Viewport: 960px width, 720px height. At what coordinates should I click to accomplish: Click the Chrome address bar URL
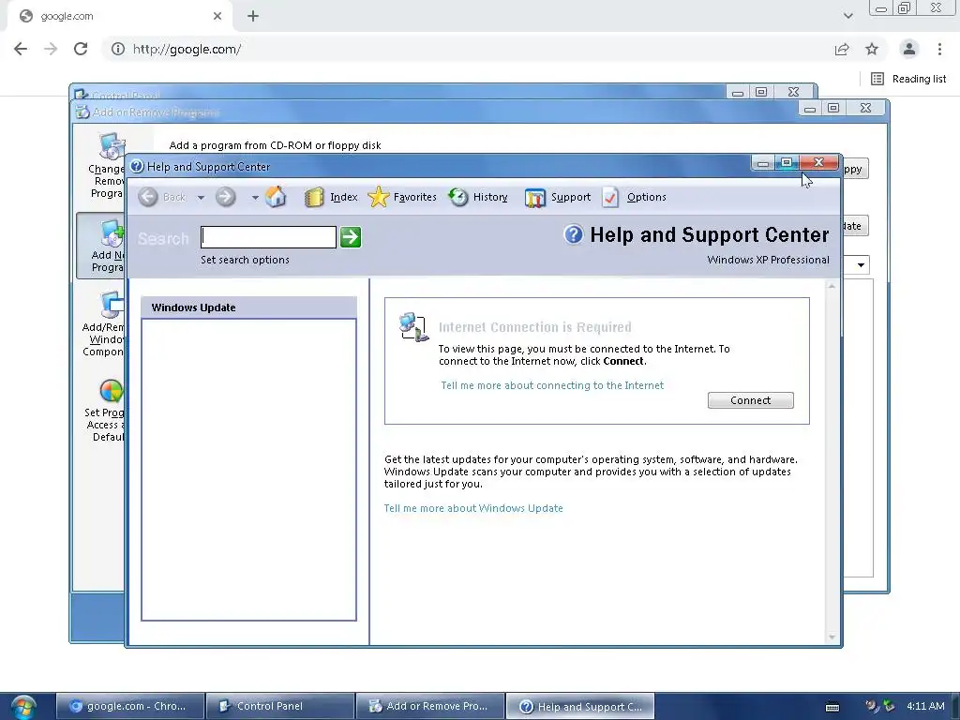[187, 49]
